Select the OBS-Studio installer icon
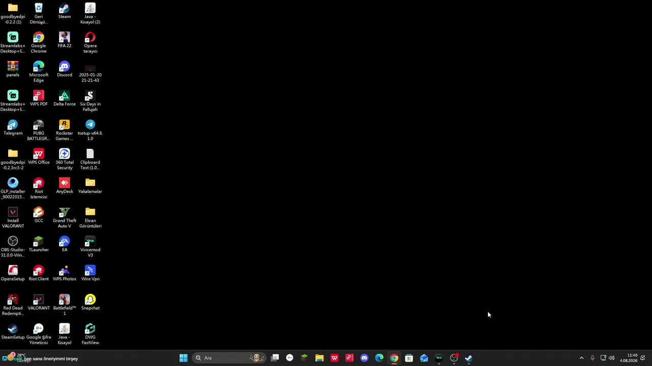This screenshot has width=652, height=366. click(13, 247)
